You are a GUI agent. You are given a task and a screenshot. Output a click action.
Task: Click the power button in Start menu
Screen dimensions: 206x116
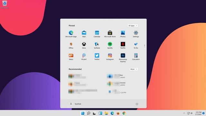pyautogui.click(x=137, y=104)
